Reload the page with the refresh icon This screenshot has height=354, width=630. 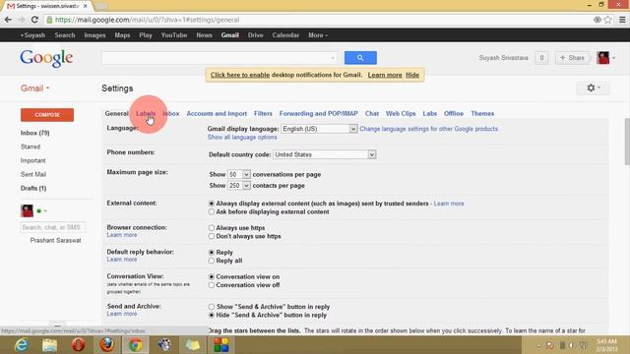point(34,20)
